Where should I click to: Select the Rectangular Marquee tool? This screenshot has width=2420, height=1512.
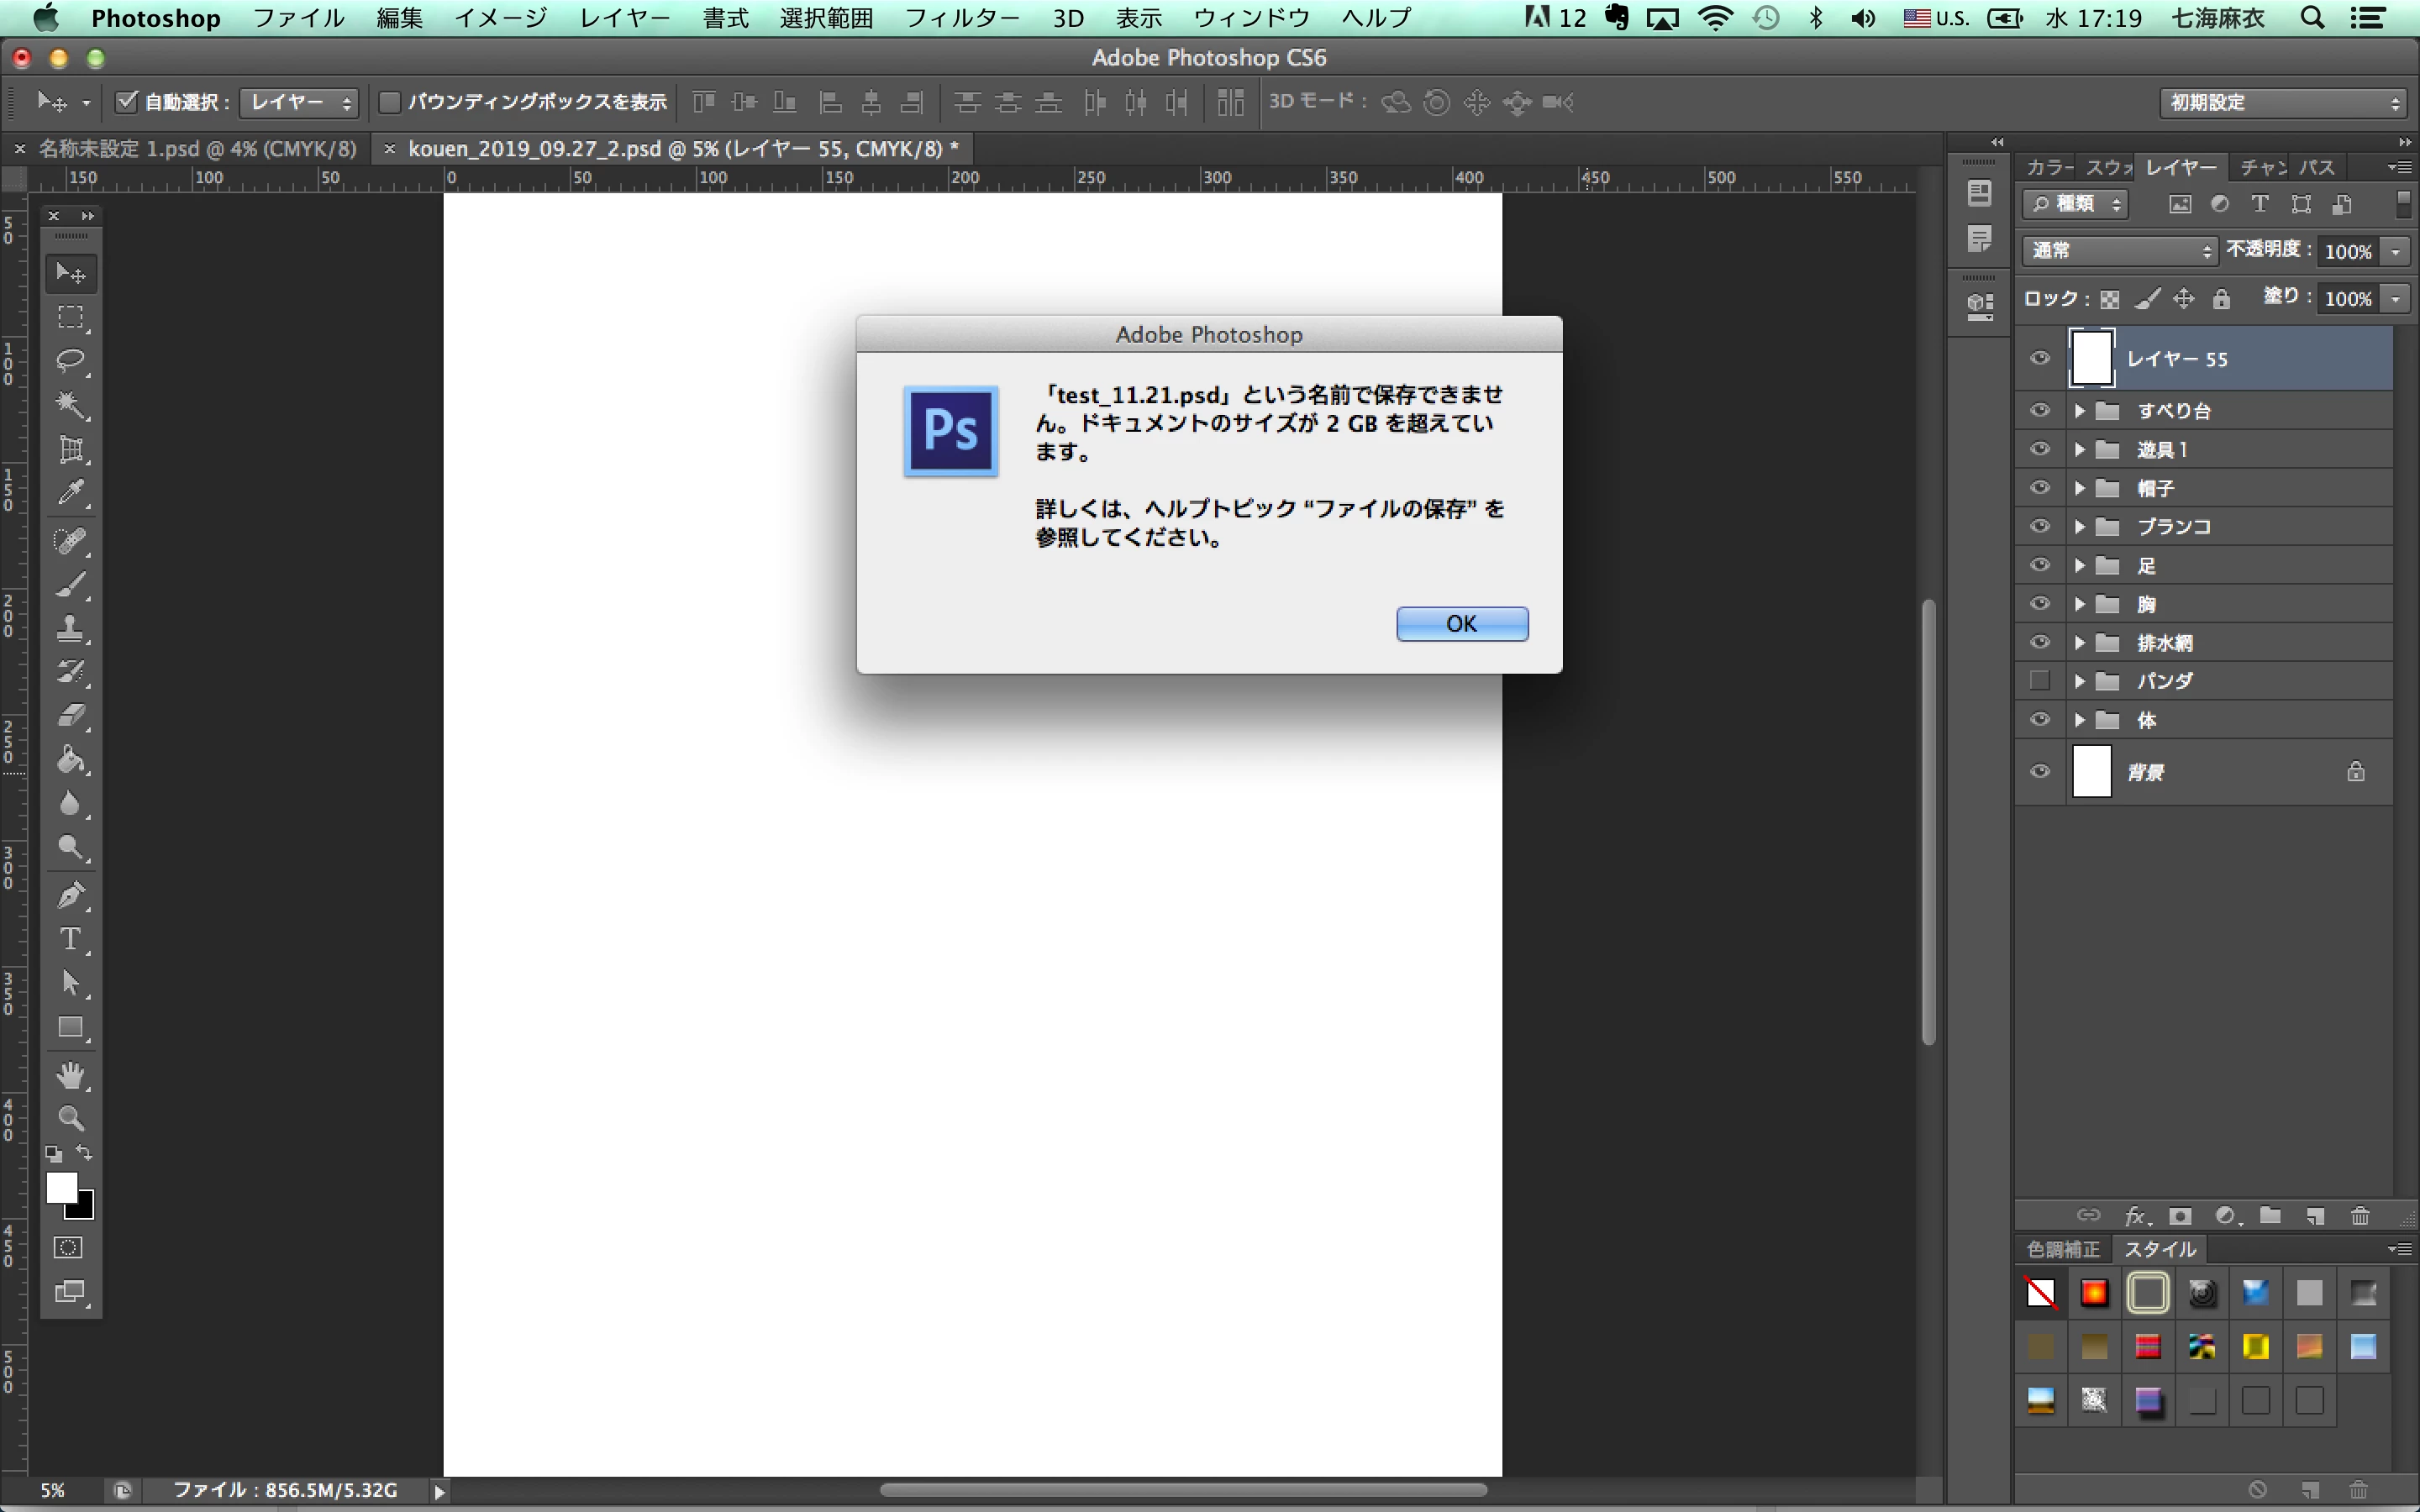(x=70, y=317)
